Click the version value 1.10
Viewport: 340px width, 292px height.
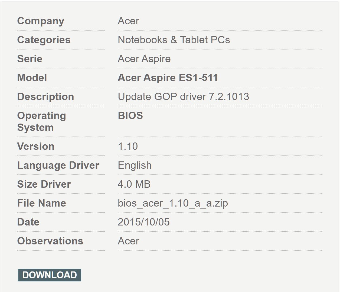(x=128, y=146)
